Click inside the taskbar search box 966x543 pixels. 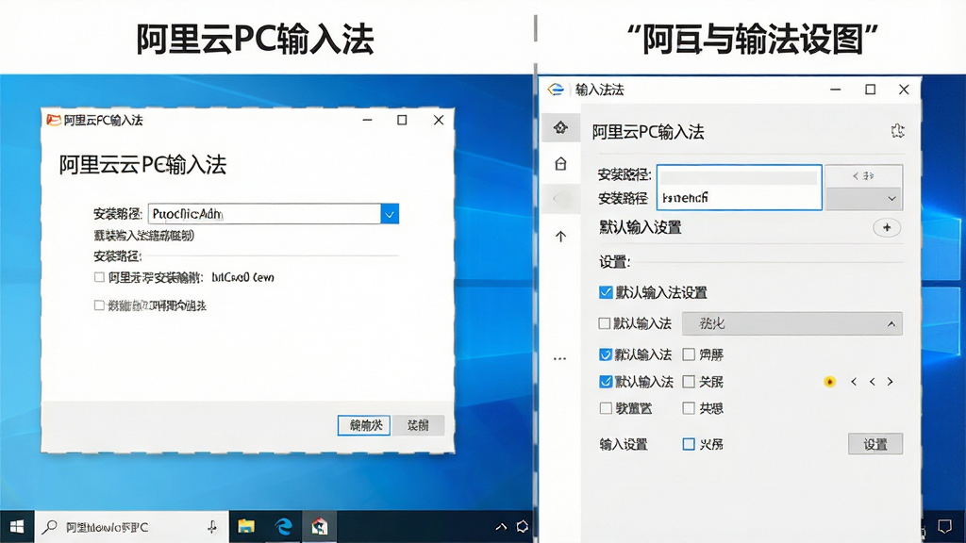pyautogui.click(x=132, y=527)
